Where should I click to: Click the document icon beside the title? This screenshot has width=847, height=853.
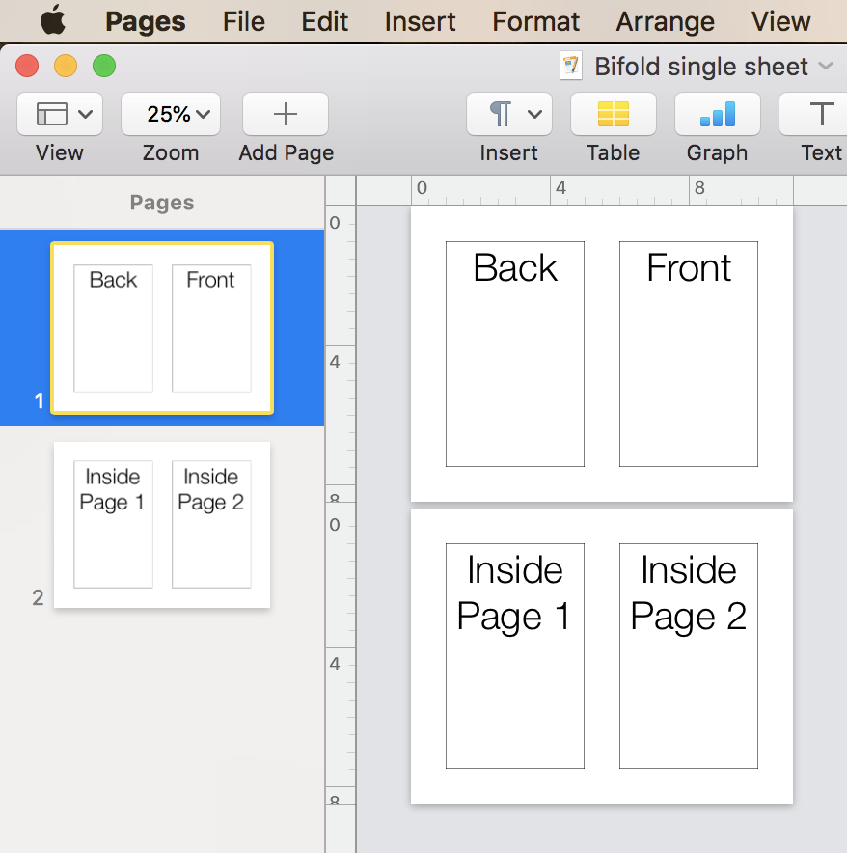click(571, 67)
